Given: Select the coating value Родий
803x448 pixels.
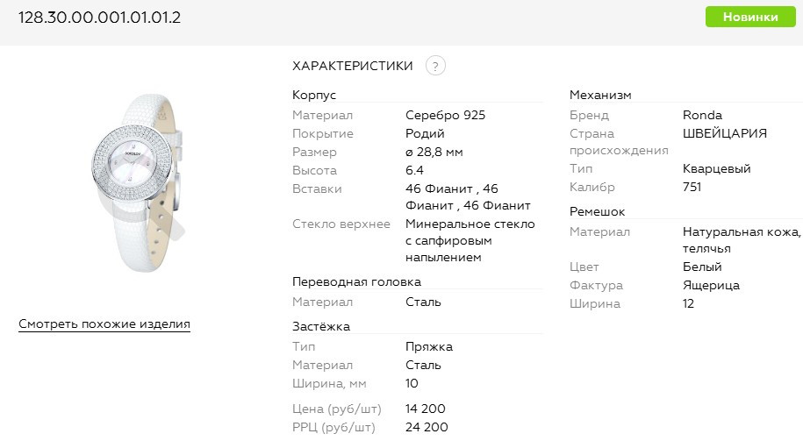Looking at the screenshot, I should point(425,133).
